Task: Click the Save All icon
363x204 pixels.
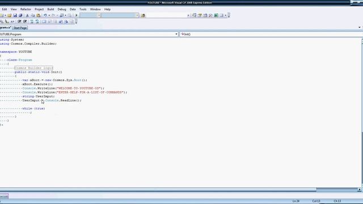Action: point(20,15)
